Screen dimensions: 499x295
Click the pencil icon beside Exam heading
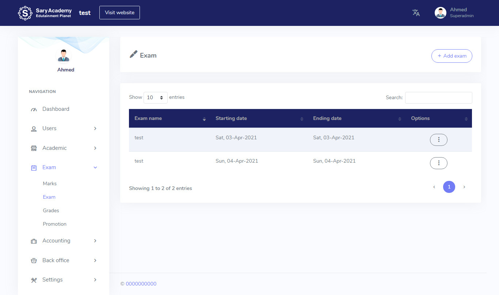(133, 55)
